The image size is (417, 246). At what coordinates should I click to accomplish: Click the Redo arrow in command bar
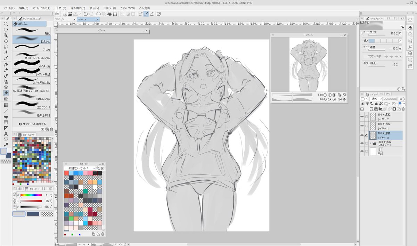pyautogui.click(x=91, y=14)
